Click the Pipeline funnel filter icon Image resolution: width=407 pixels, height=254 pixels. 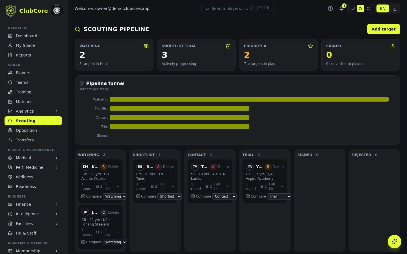82,84
